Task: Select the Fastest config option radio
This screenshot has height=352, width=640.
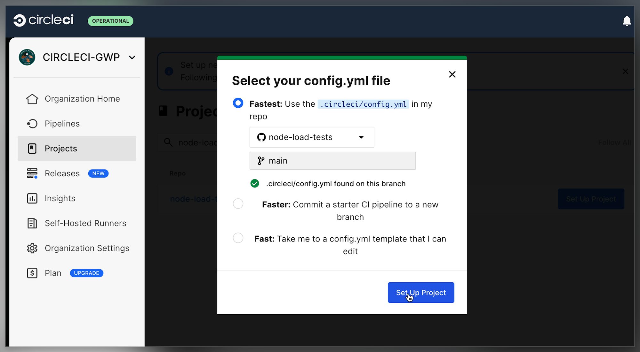Action: 238,103
